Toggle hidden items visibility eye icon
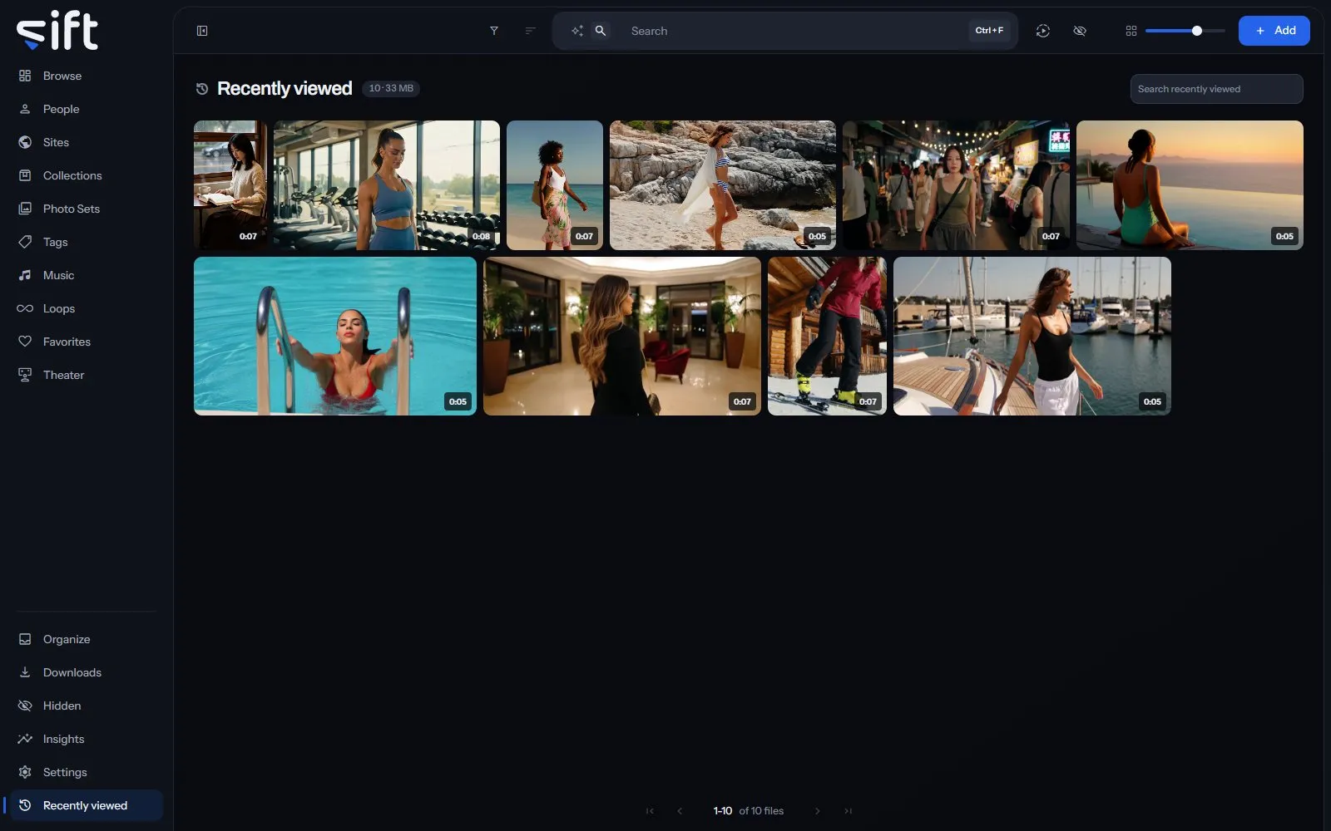The height and width of the screenshot is (831, 1331). 1080,31
